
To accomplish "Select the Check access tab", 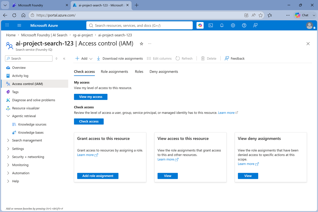I will point(84,72).
